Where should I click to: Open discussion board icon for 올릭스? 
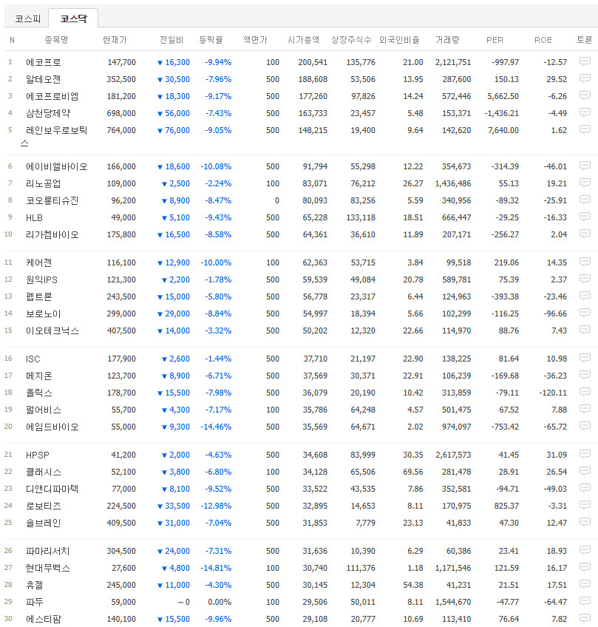pyautogui.click(x=585, y=392)
